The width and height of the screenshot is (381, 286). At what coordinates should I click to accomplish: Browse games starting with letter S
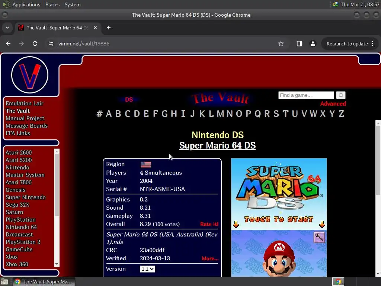(x=276, y=114)
